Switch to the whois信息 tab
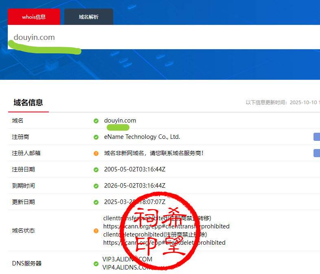 34,17
